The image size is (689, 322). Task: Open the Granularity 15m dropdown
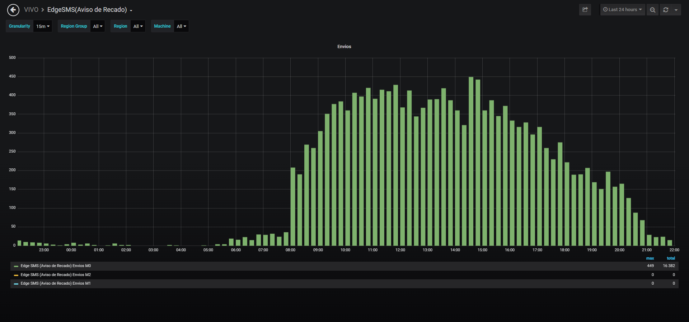tap(43, 26)
